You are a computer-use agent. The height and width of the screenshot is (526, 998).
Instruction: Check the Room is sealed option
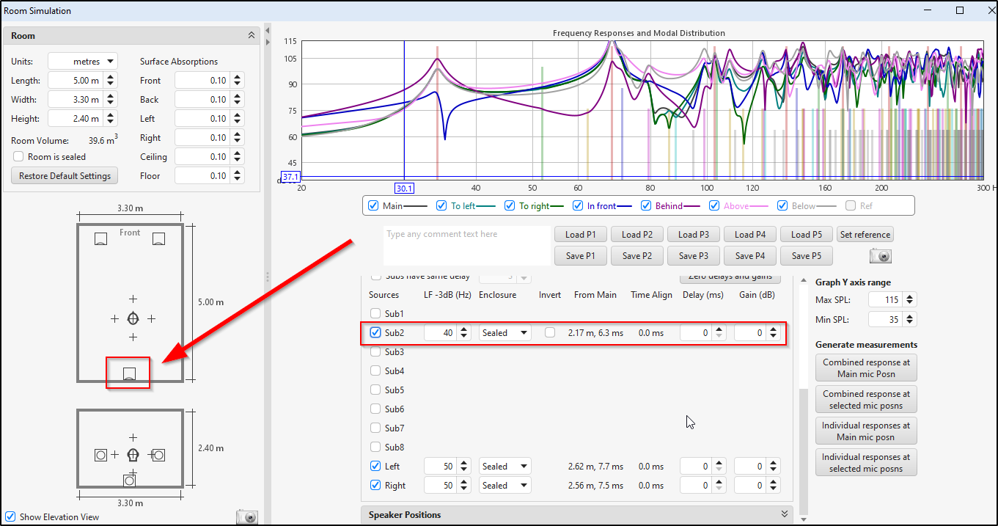[x=18, y=157]
